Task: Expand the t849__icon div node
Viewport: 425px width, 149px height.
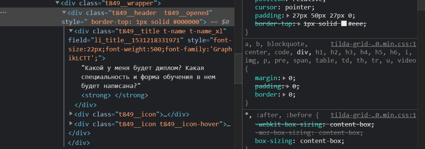Action: 71,114
